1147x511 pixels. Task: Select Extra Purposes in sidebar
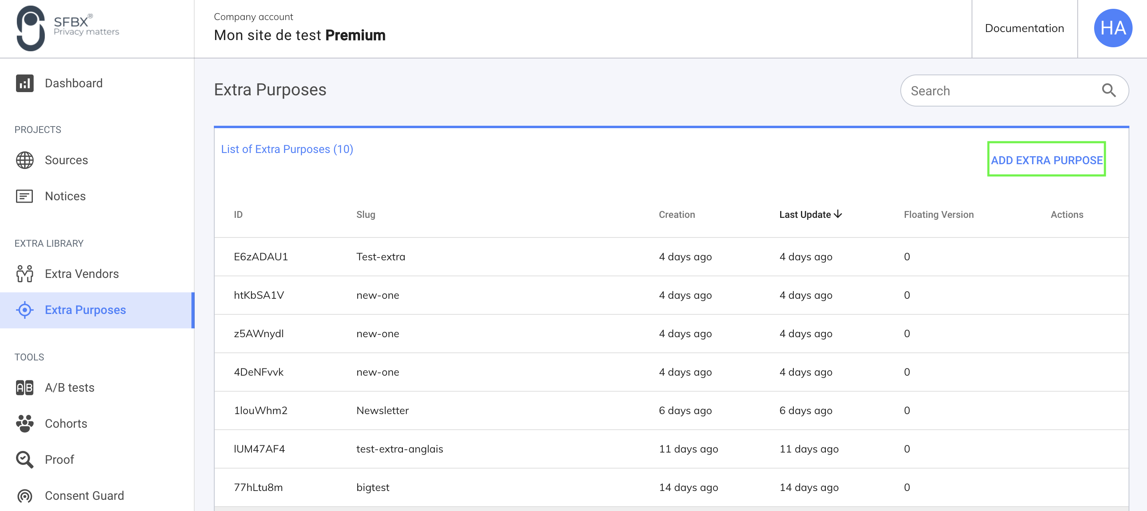pos(85,310)
